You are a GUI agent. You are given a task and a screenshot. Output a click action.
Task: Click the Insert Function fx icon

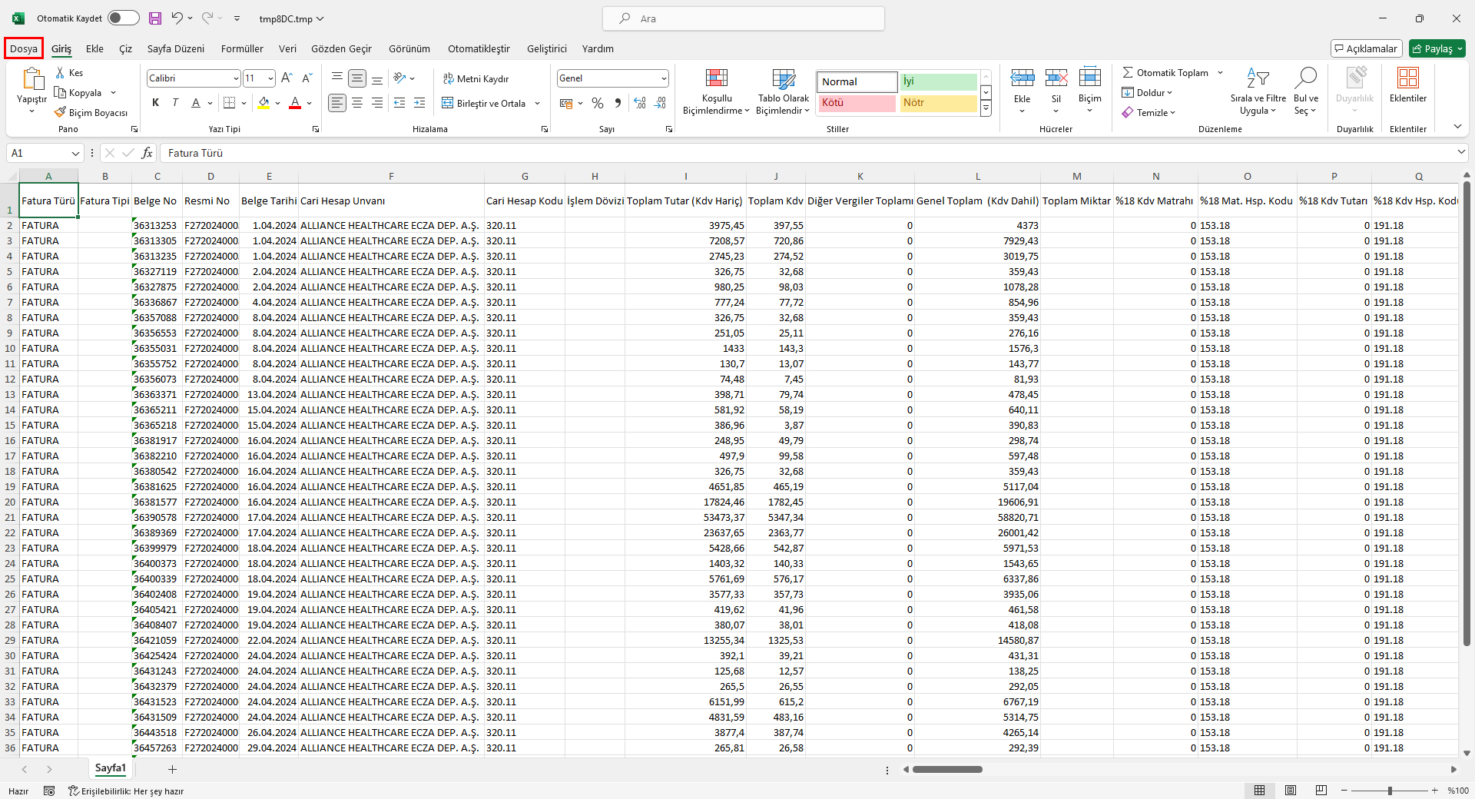(x=147, y=153)
